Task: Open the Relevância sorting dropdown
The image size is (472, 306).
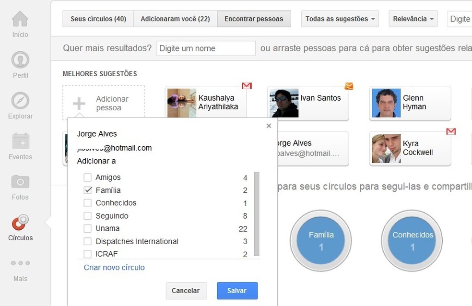Action: [413, 19]
